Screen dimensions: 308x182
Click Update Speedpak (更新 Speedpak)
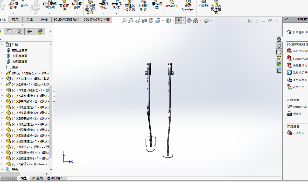[x=188, y=6]
